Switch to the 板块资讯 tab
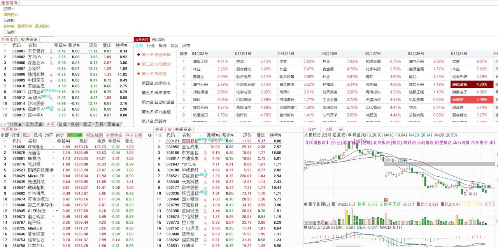This screenshot has height=247, width=498. [x=29, y=40]
